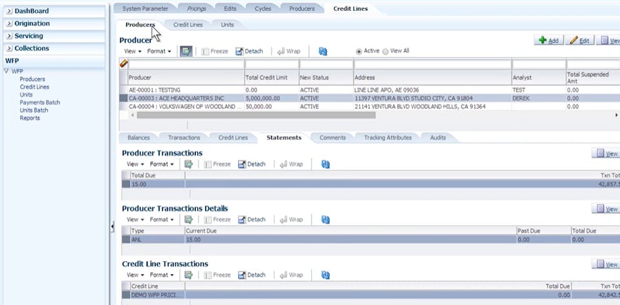Click the Producer column filter field
The height and width of the screenshot is (305, 620).
pos(182,64)
